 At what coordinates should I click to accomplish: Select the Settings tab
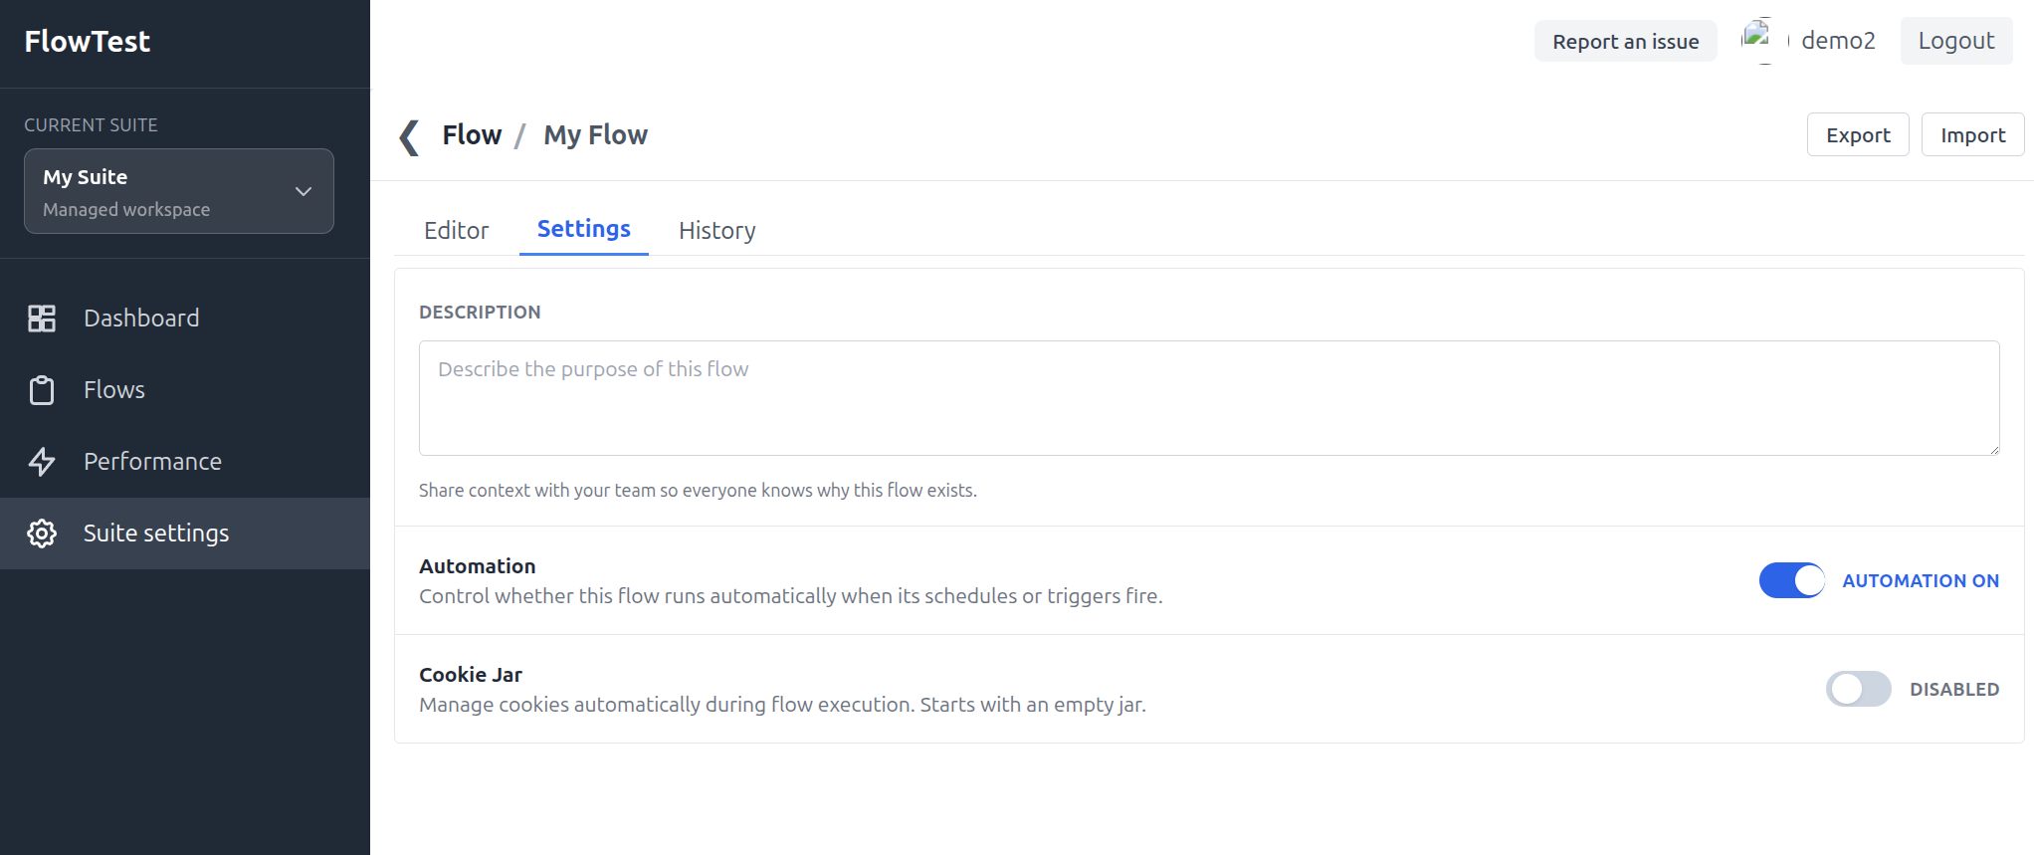tap(583, 229)
